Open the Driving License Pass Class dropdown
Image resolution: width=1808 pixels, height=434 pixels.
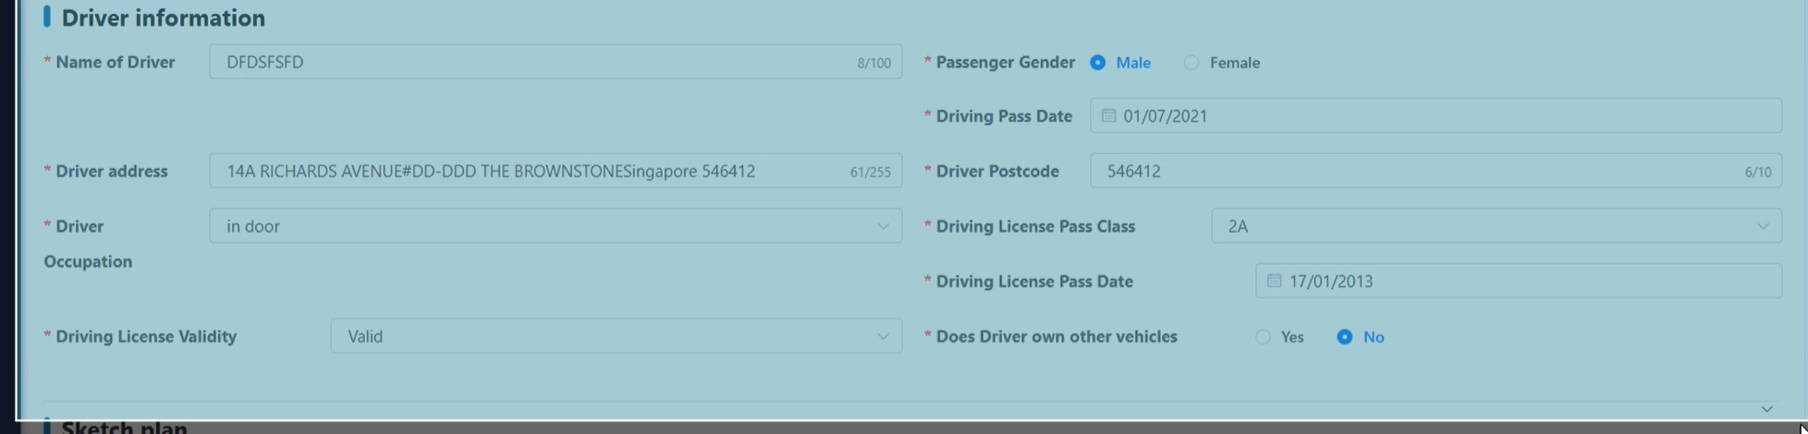1496,226
